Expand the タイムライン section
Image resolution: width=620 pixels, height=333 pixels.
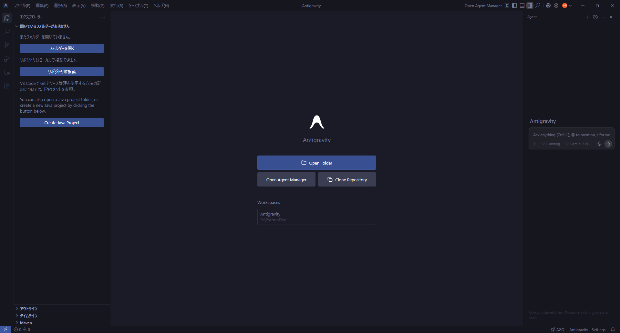click(62, 316)
